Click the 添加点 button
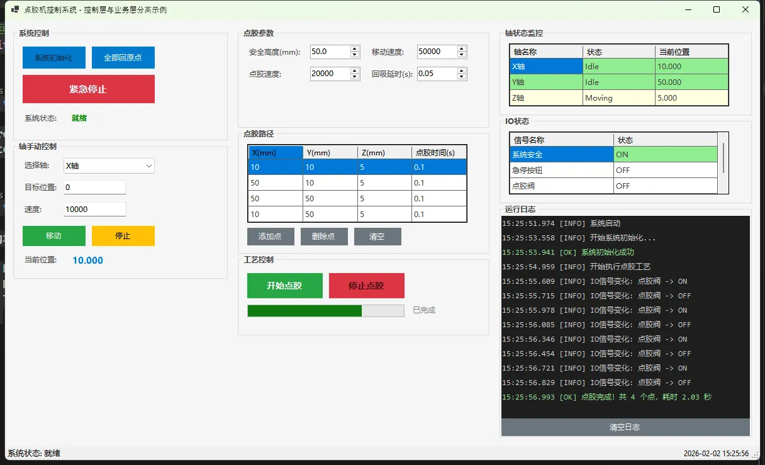Screen dimensions: 765x465 (x=270, y=237)
